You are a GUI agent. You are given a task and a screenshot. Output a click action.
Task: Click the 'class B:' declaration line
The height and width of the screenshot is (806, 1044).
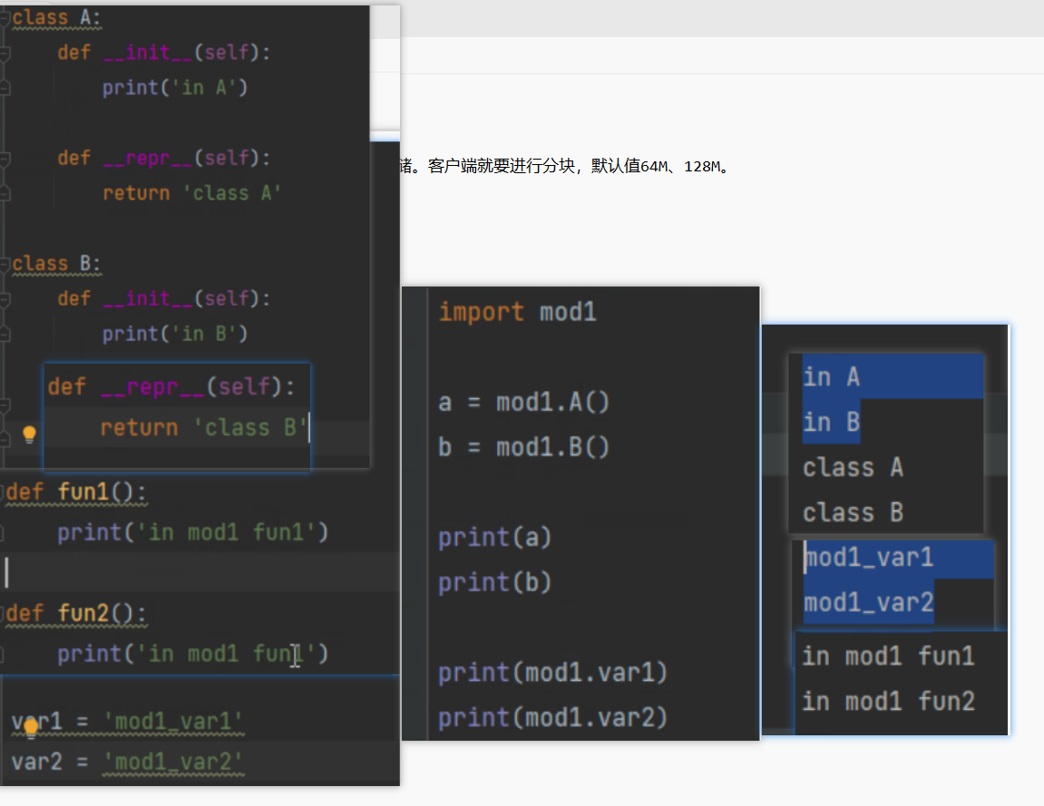pos(56,264)
